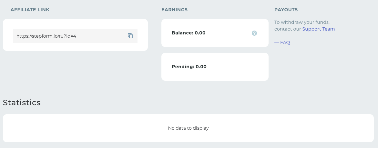Click white card margin above the affiliate URL field
This screenshot has width=378, height=148.
[x=75, y=24]
